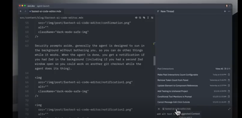Add context with the plus icon
Image resolution: width=242 pixels, height=118 pixels.
[x=159, y=109]
